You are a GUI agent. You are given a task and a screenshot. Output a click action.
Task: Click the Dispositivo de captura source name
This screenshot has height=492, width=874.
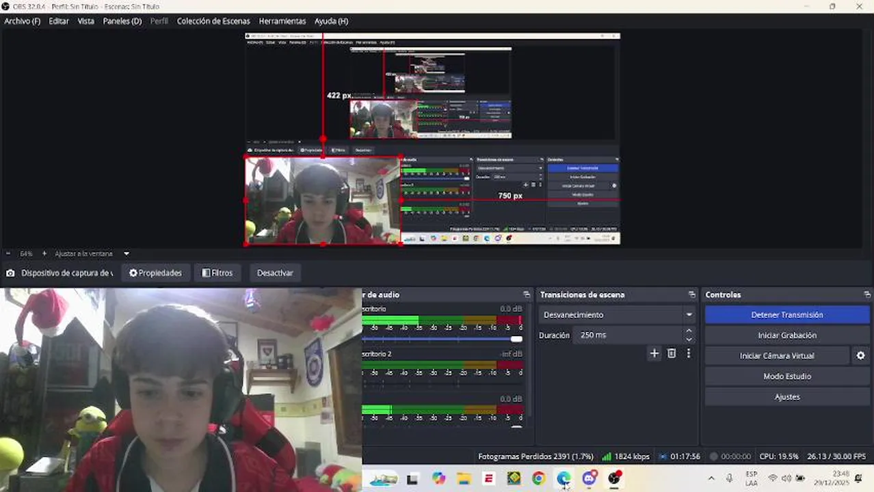tap(67, 273)
